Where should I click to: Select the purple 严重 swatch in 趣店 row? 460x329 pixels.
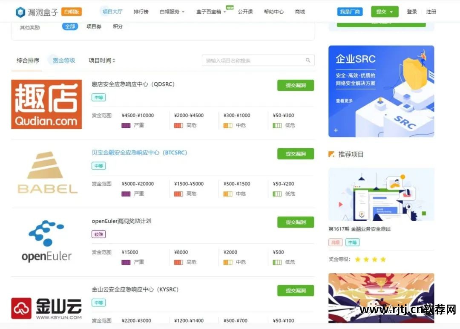click(x=126, y=126)
